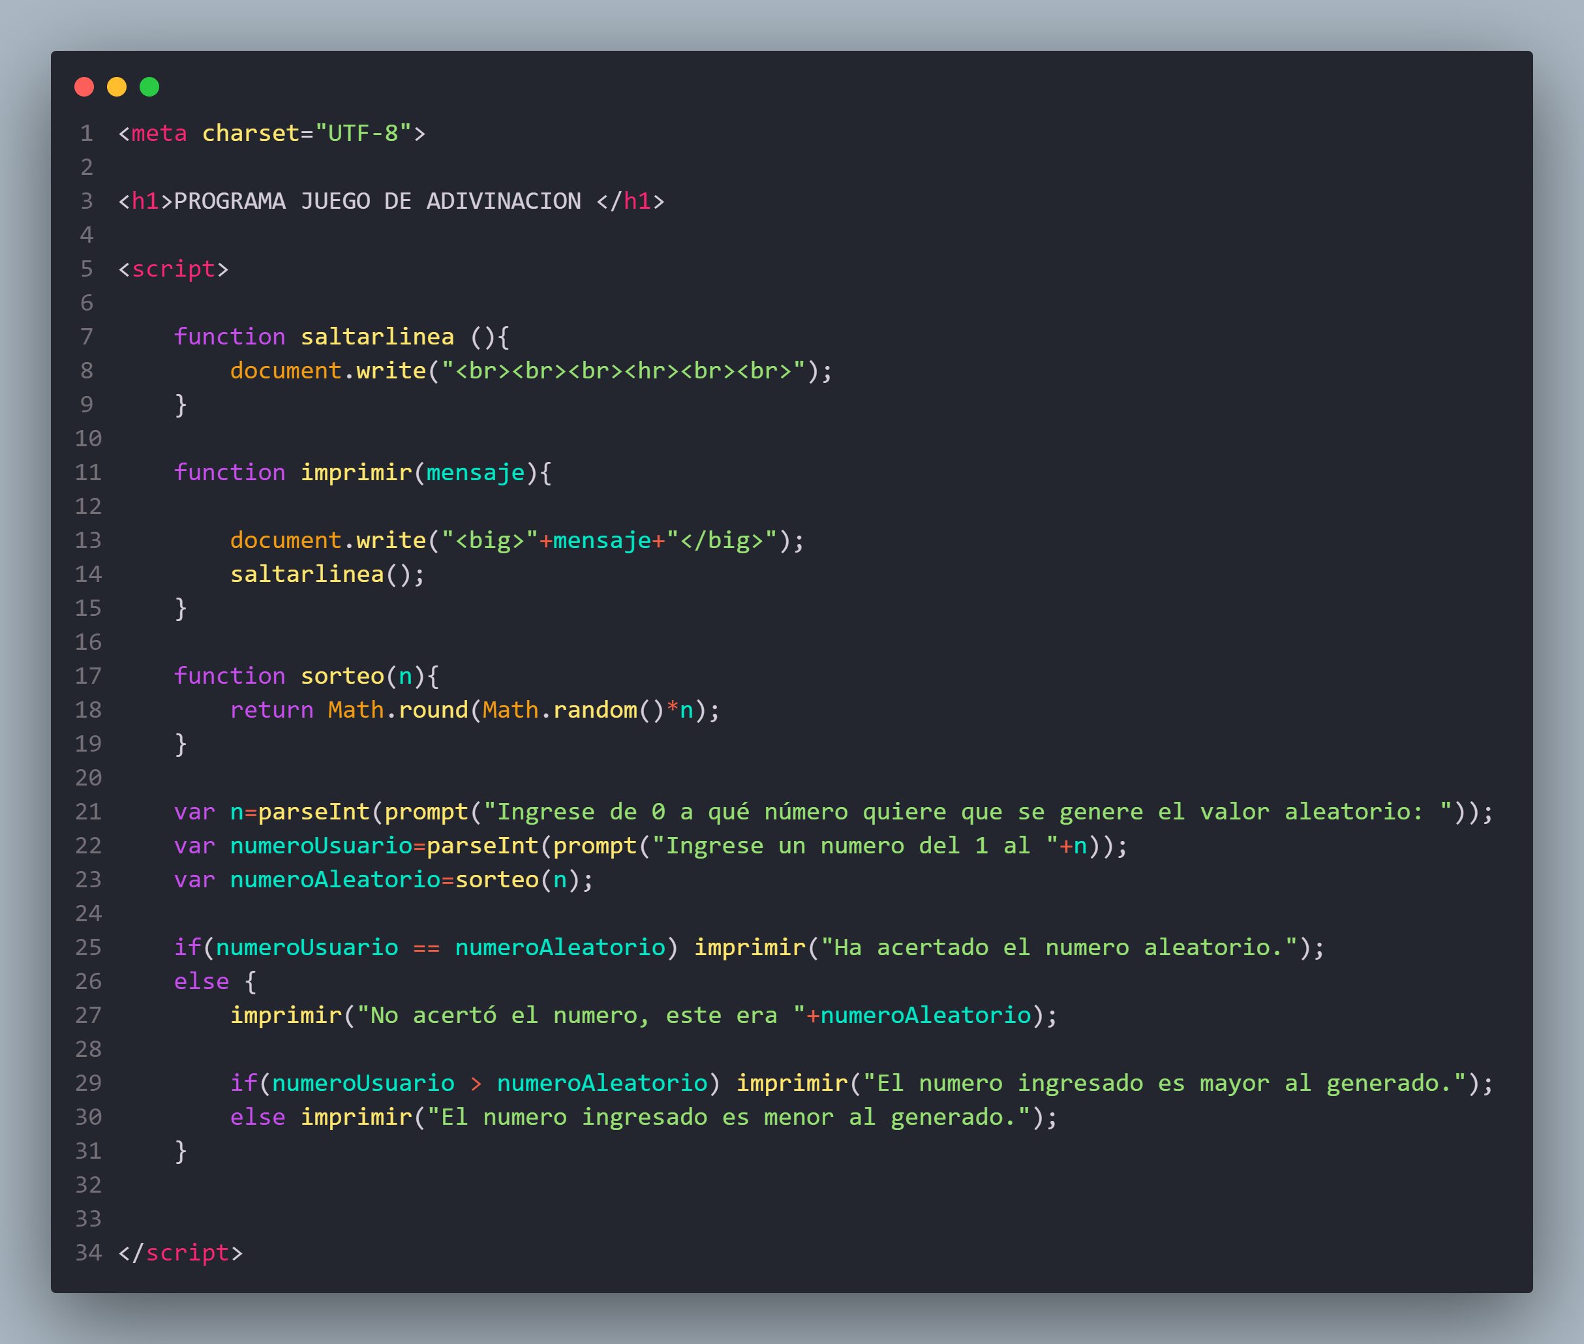Click line number 34 in the gutter

coord(88,1253)
